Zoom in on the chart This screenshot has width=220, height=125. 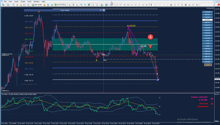tap(81, 5)
